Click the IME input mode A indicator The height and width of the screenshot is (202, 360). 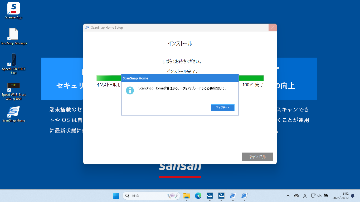pyautogui.click(x=305, y=196)
